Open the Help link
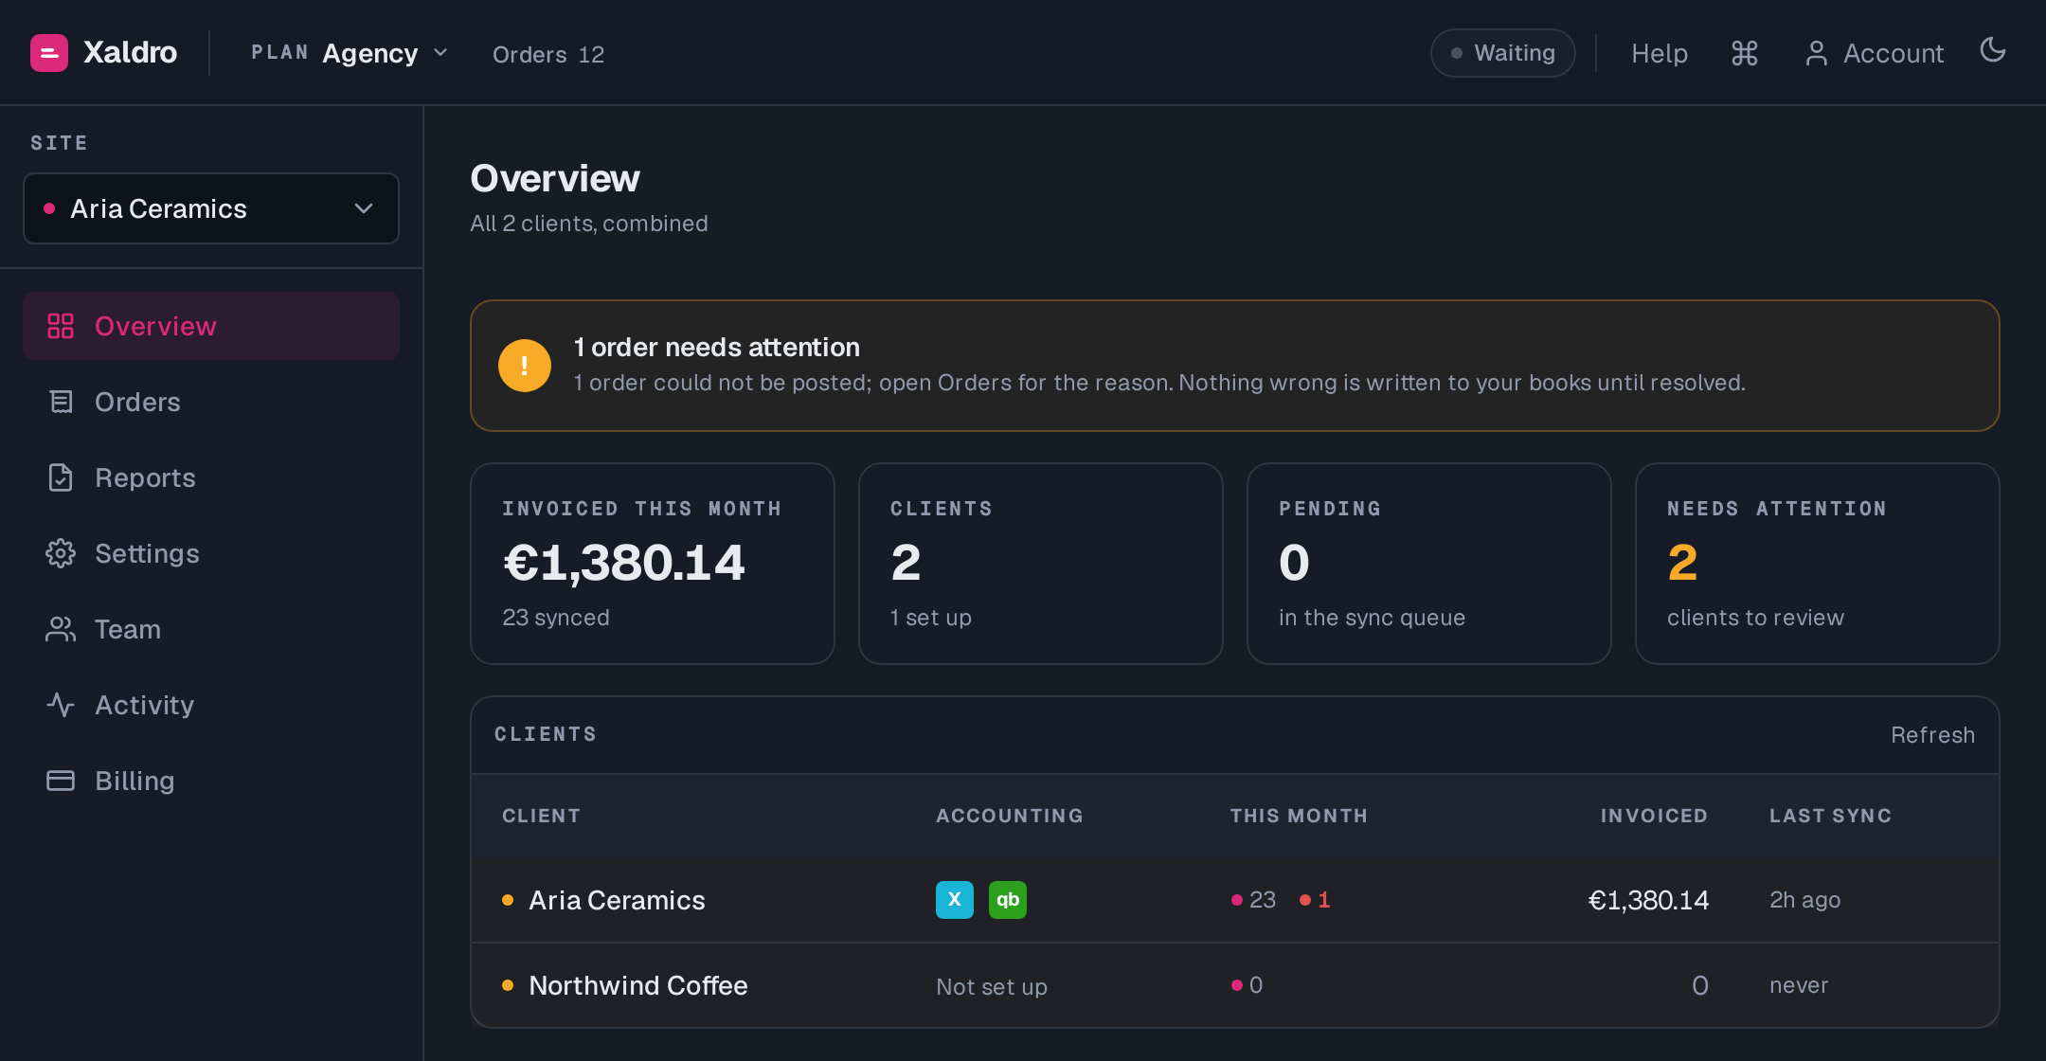This screenshot has height=1061, width=2046. pyautogui.click(x=1660, y=53)
